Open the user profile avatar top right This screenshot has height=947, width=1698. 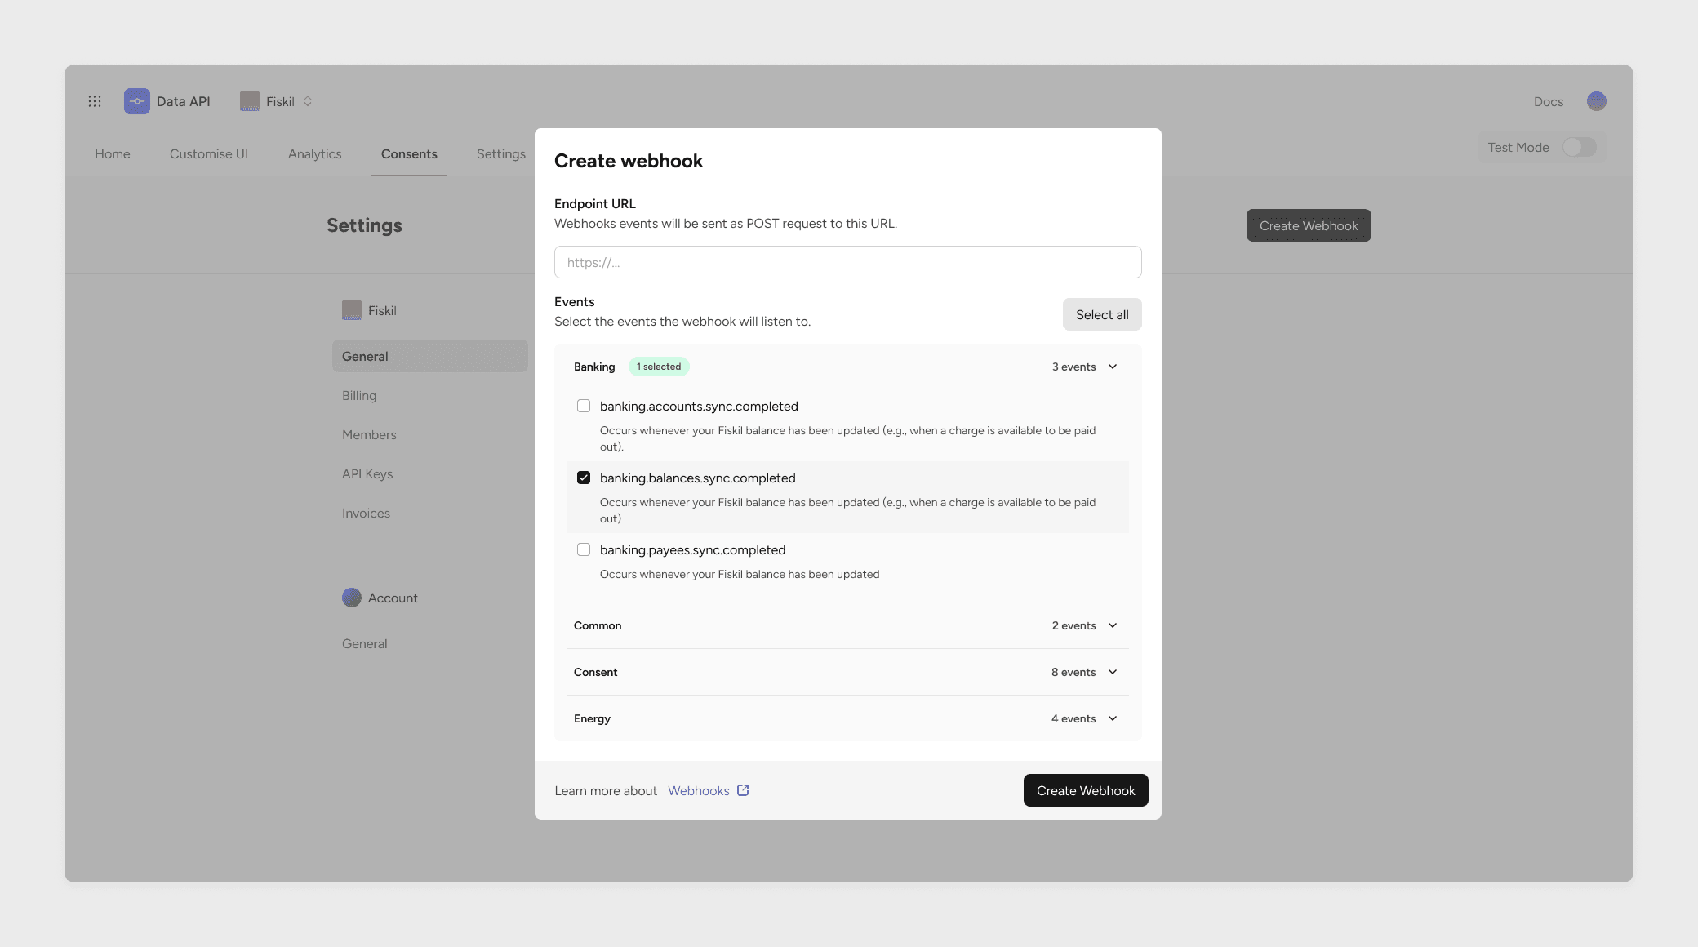click(x=1596, y=101)
